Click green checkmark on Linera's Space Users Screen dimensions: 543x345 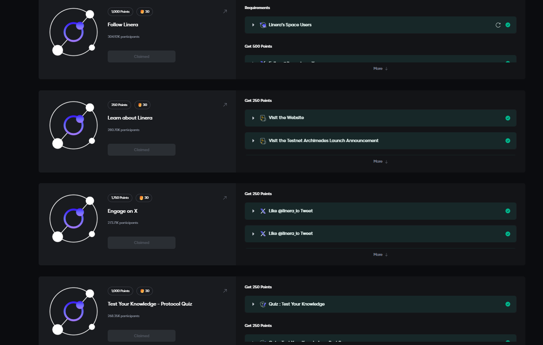pos(508,25)
